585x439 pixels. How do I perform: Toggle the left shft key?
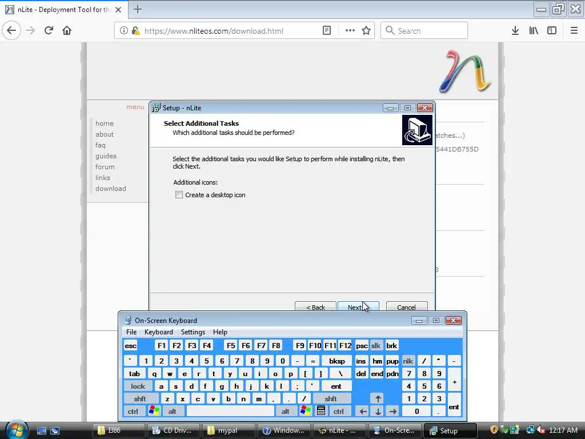click(140, 398)
